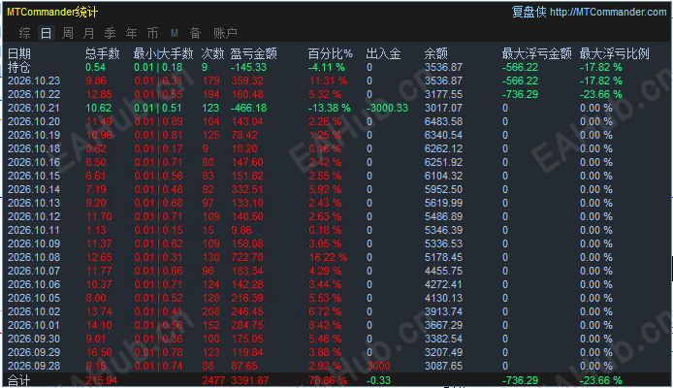
Task: Click the 复盘侠 label
Action: coord(529,12)
